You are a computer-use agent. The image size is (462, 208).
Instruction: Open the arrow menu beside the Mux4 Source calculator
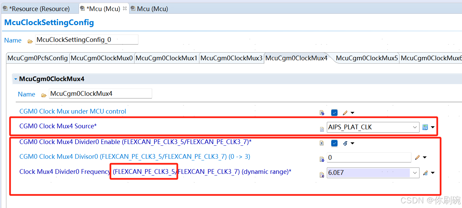433,127
